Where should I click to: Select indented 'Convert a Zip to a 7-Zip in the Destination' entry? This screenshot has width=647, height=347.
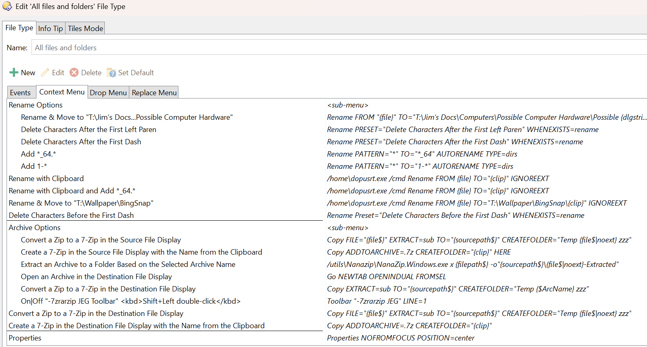[108, 289]
